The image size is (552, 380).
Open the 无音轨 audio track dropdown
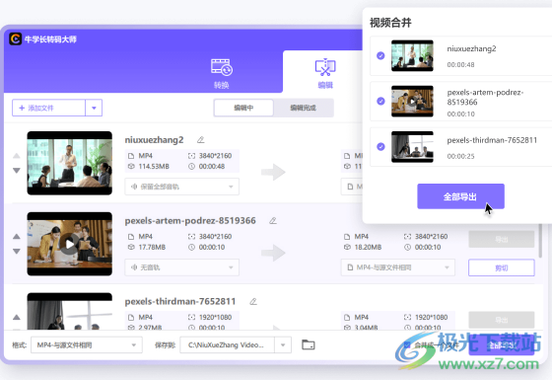click(x=182, y=267)
